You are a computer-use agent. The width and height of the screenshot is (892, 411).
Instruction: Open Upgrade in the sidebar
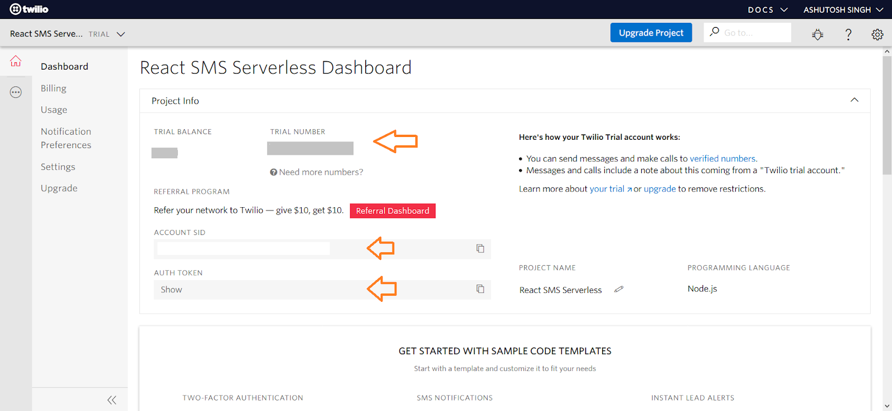[x=59, y=188]
